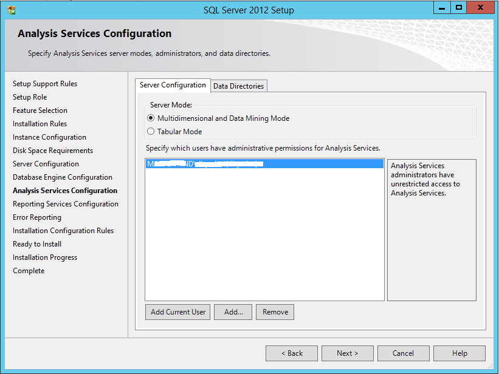Image resolution: width=499 pixels, height=374 pixels.
Task: Proceed with the Next button
Action: click(x=348, y=353)
